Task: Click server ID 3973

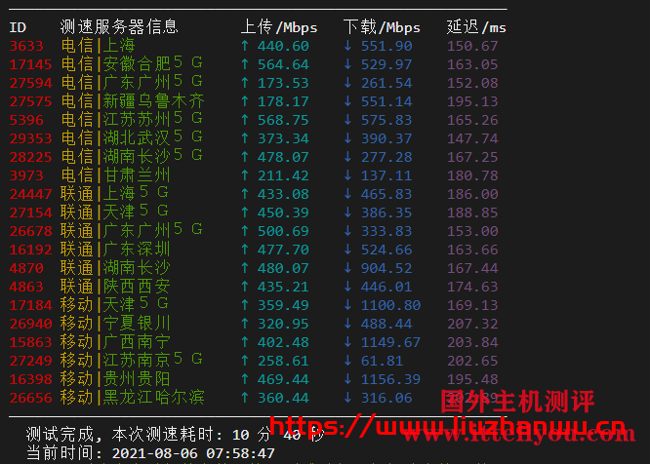Action: 26,175
